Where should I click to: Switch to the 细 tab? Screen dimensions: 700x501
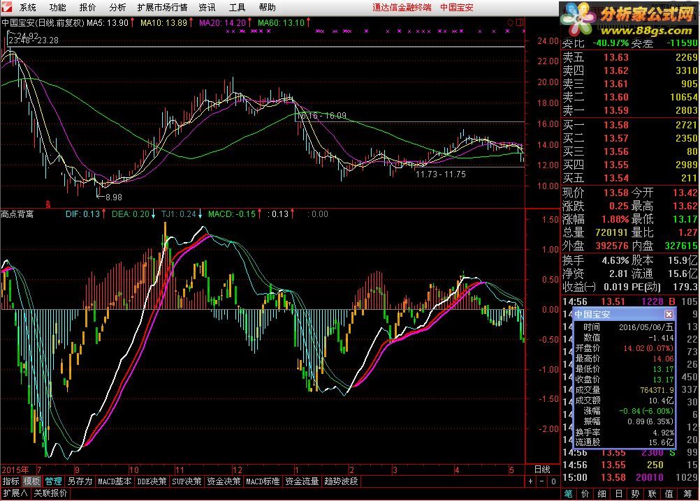601,494
